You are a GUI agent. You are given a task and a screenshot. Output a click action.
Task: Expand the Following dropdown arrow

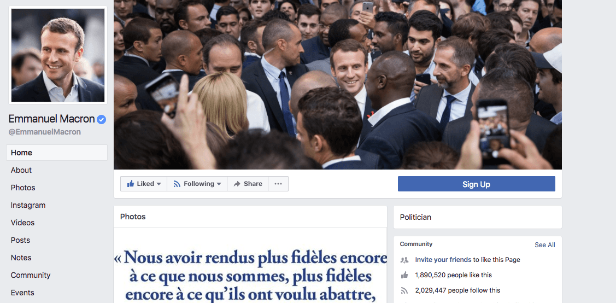click(219, 184)
